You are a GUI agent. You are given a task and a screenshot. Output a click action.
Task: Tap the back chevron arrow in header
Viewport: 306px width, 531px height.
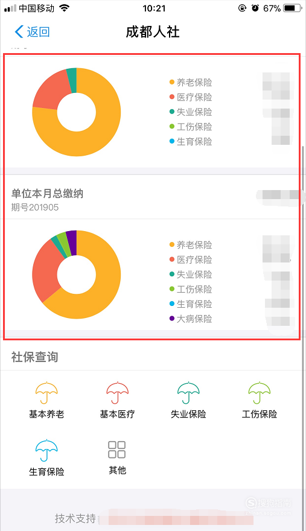point(19,32)
